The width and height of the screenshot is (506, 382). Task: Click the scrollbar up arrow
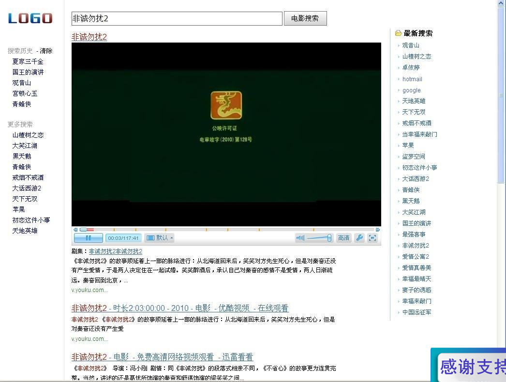pos(501,3)
